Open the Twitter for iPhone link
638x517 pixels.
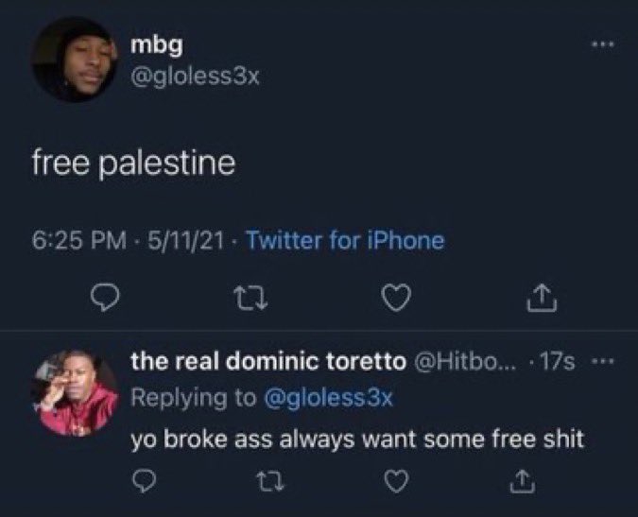coord(345,240)
